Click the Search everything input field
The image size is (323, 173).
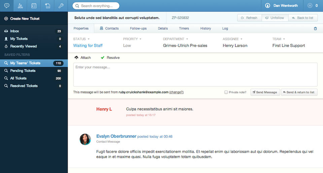pyautogui.click(x=96, y=6)
